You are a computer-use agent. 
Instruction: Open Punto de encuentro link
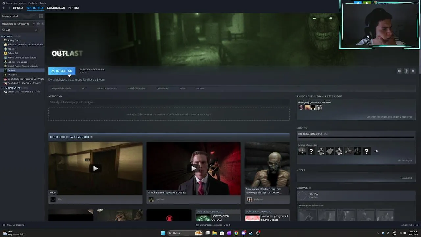pyautogui.click(x=107, y=88)
